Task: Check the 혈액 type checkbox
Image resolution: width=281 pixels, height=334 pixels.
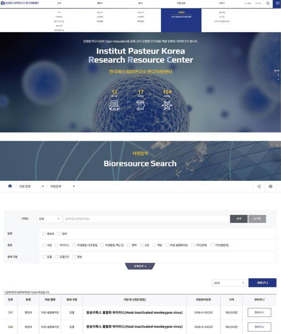Action: 128,245
